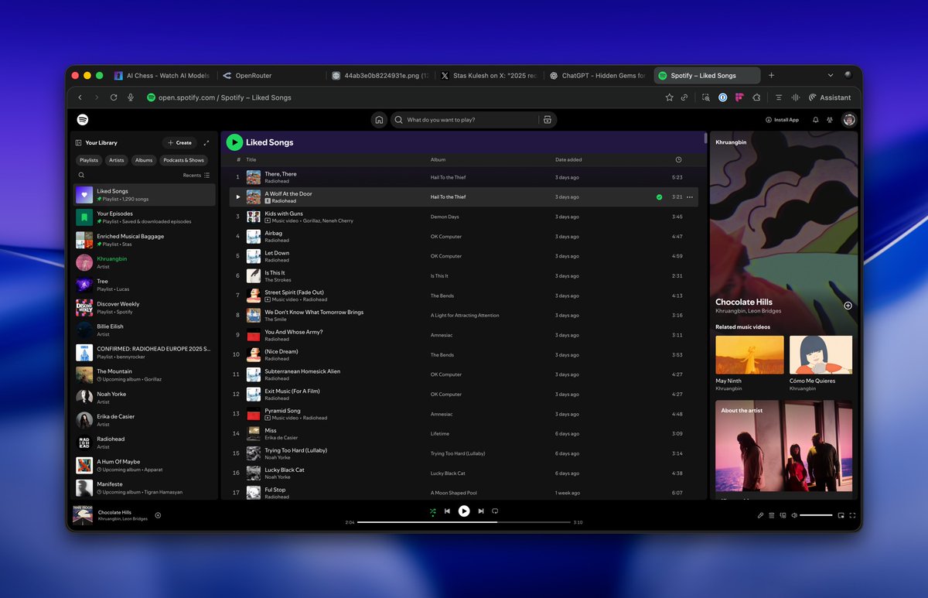Viewport: 928px width, 598px height.
Task: Click the Install App button
Action: (782, 120)
